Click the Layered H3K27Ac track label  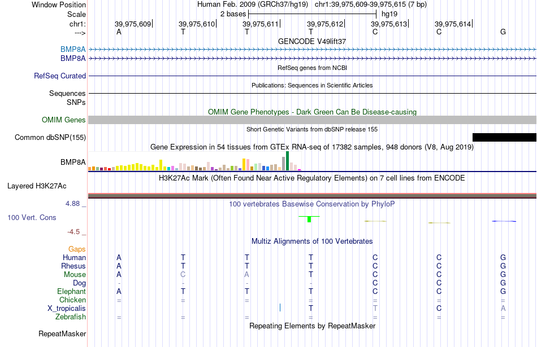tap(37, 186)
